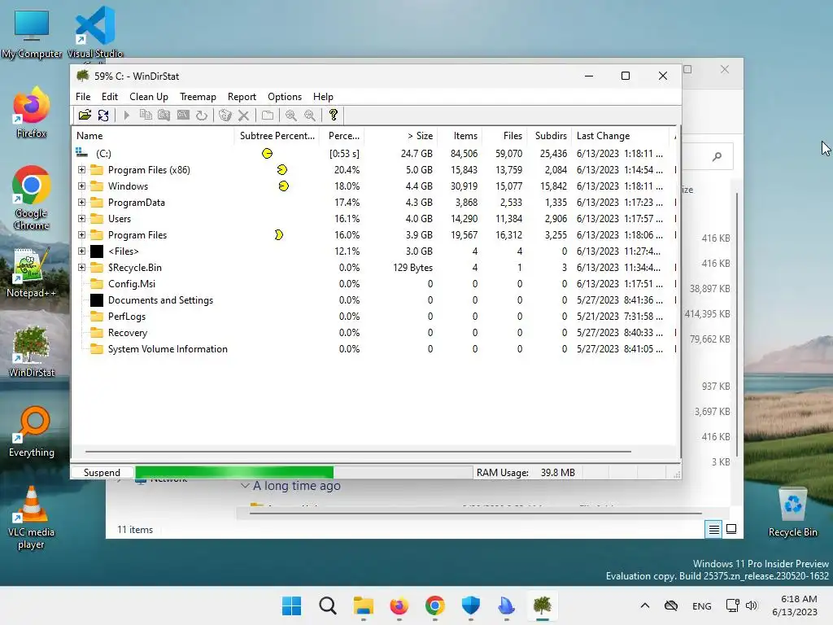Image resolution: width=833 pixels, height=625 pixels.
Task: Show hidden system tray icons chevron
Action: pos(645,605)
